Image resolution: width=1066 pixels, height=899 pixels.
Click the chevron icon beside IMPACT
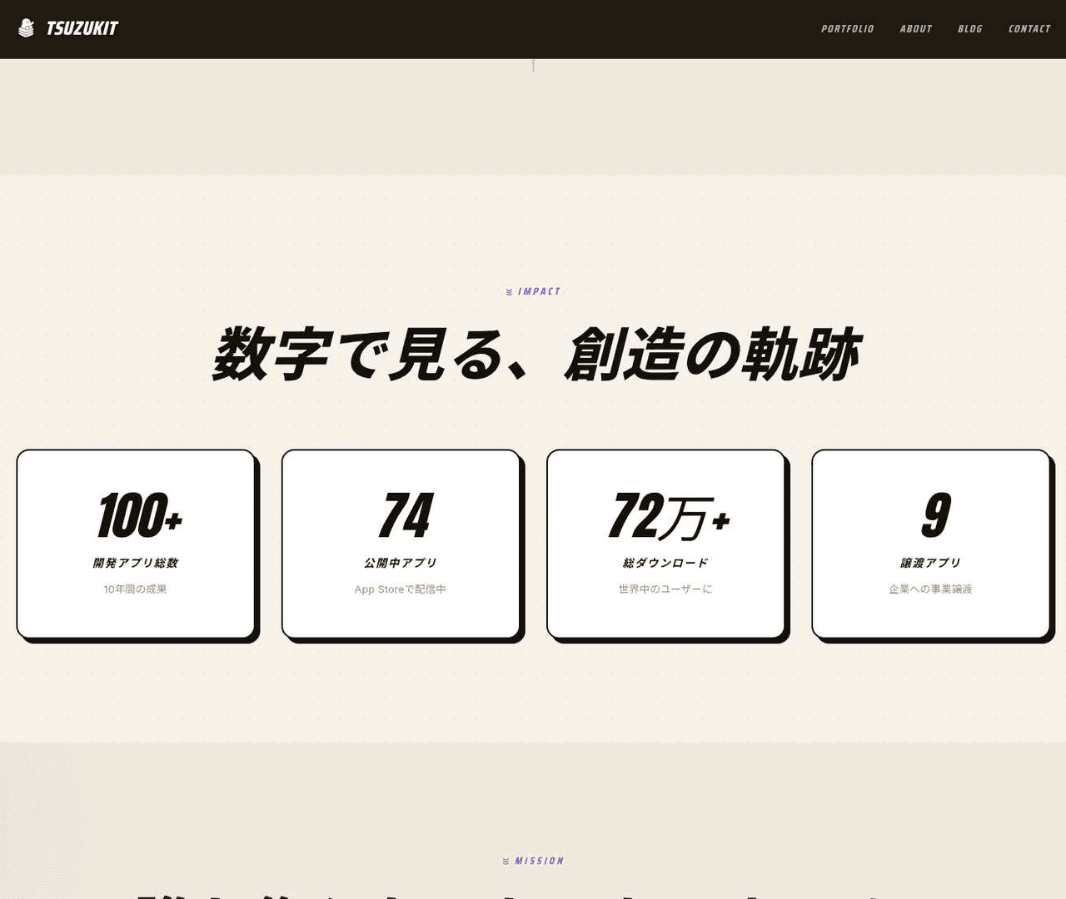[509, 292]
